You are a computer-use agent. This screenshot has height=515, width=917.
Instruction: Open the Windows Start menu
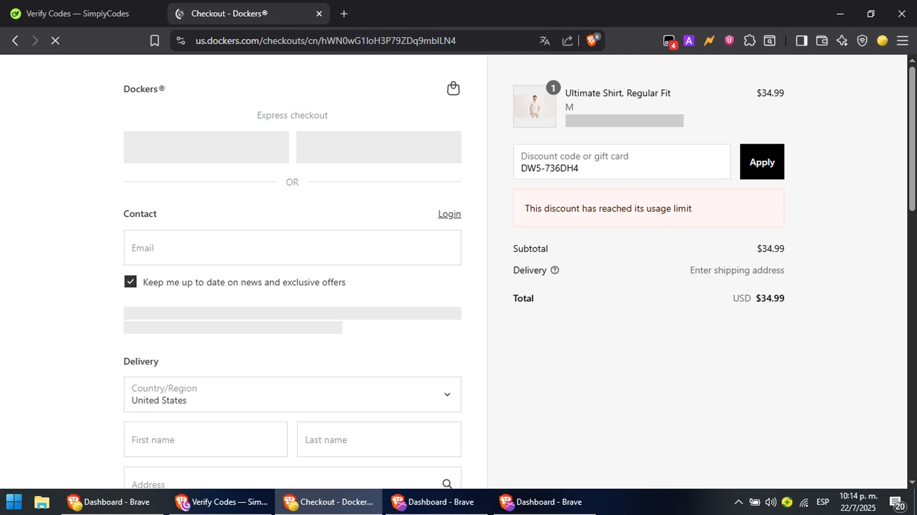pyautogui.click(x=13, y=502)
